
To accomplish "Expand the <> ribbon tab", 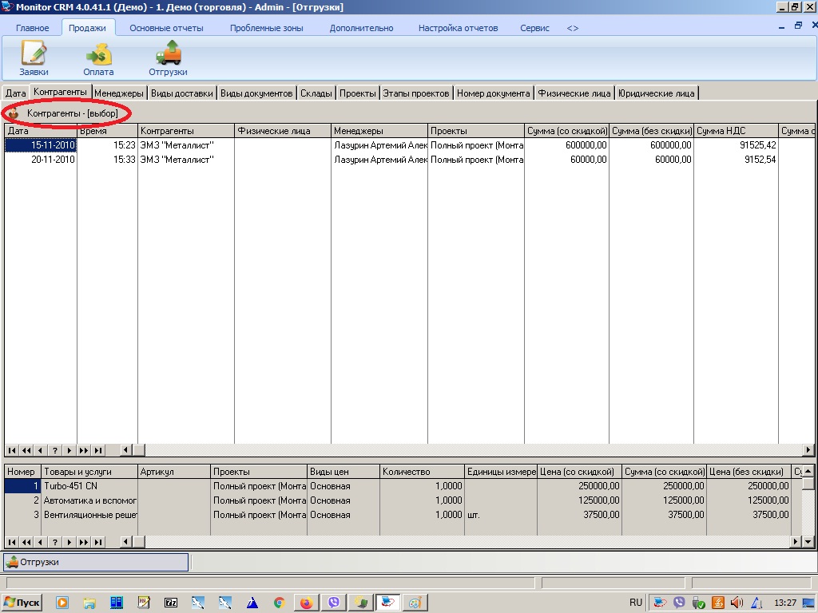I will pos(572,28).
